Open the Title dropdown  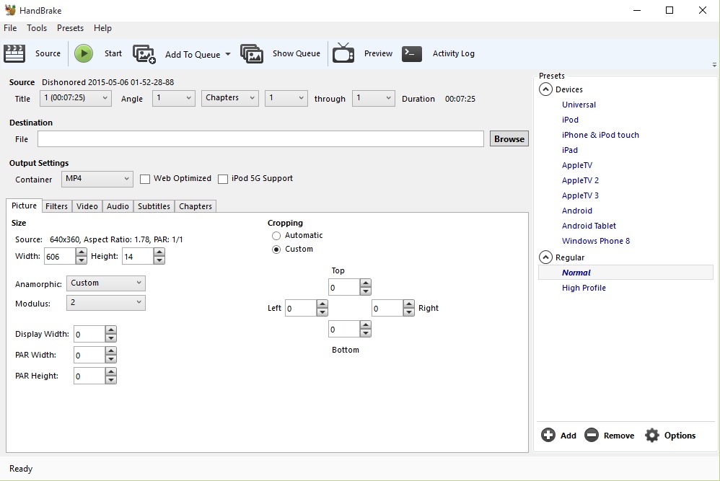pyautogui.click(x=76, y=98)
